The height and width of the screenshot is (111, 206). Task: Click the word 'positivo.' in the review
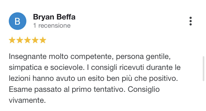163,79
